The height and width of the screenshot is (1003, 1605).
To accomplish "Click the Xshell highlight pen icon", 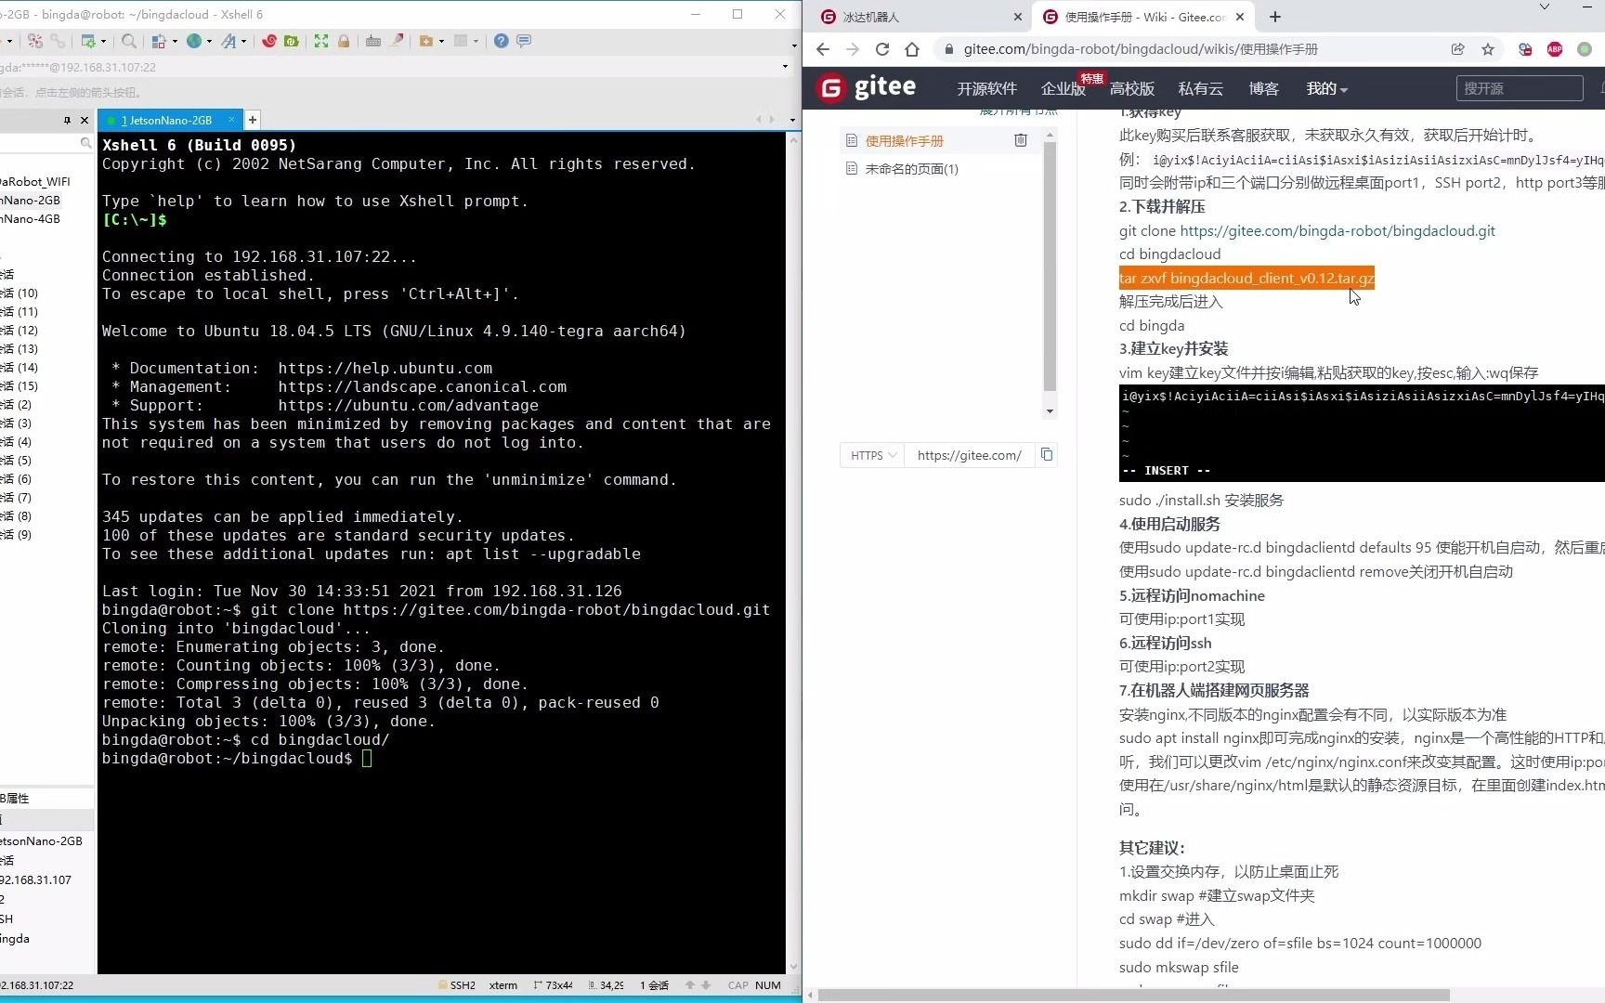I will (x=397, y=41).
